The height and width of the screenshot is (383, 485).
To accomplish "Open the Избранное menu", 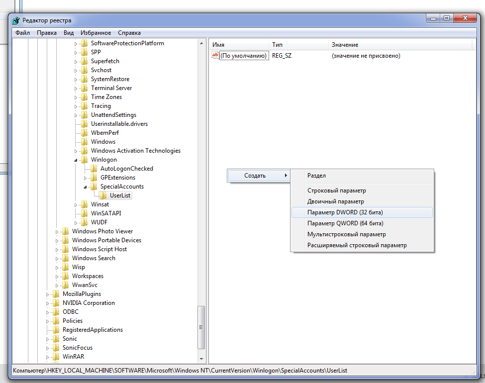I will coord(96,33).
